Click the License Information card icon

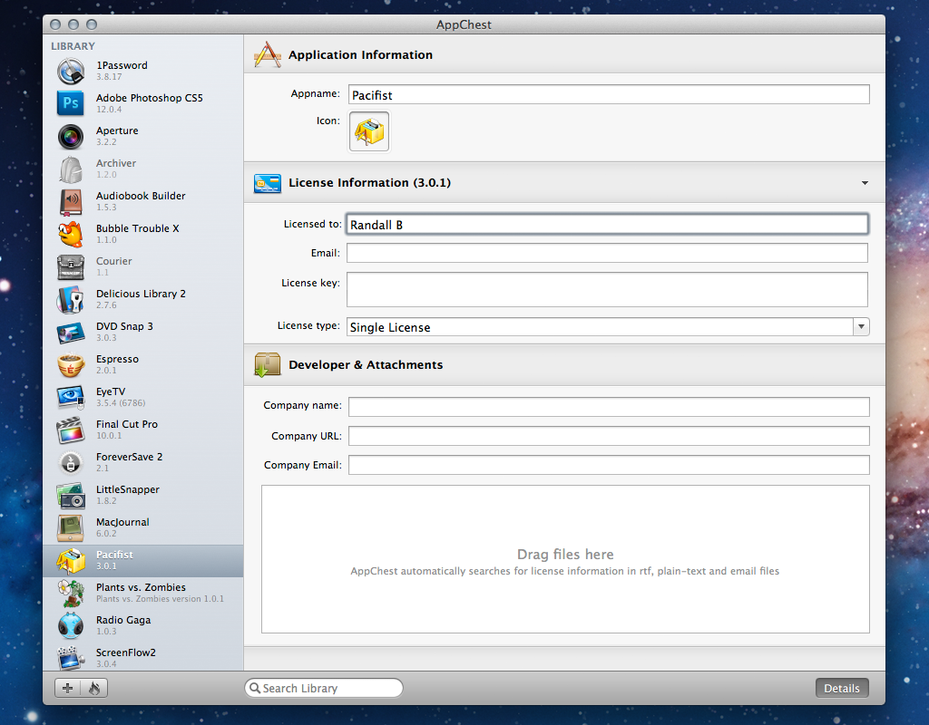click(268, 183)
